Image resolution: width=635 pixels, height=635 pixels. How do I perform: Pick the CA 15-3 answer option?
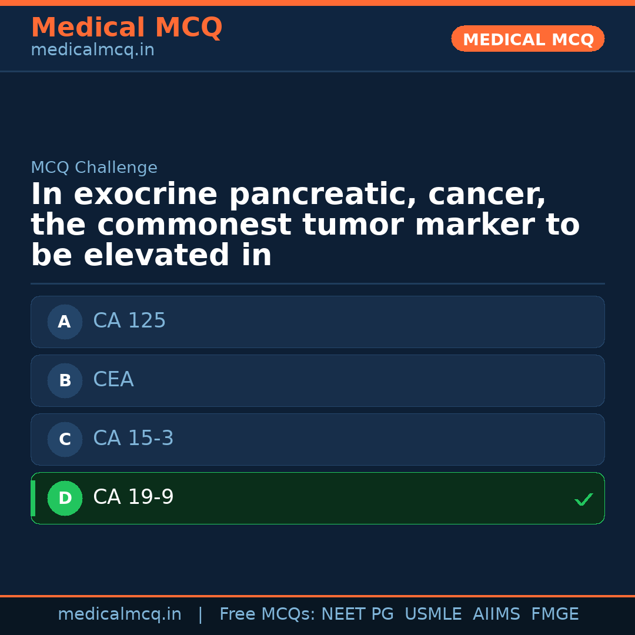(x=317, y=439)
